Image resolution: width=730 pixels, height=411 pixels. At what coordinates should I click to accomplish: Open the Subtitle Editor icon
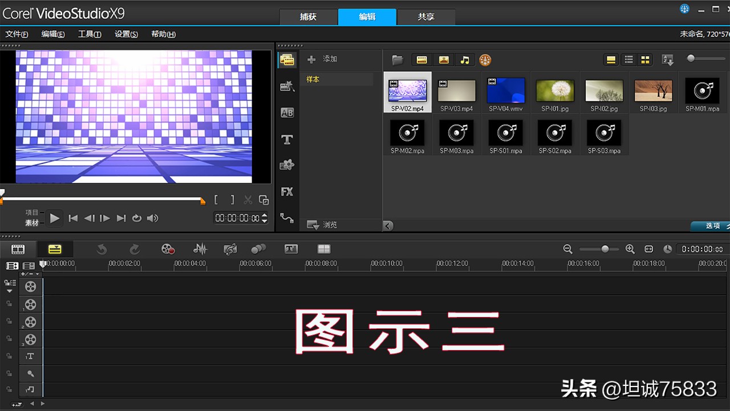tap(291, 249)
